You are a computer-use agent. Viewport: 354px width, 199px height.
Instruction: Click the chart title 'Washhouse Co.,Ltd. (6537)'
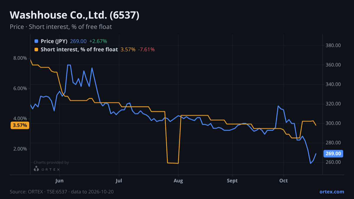pos(75,15)
